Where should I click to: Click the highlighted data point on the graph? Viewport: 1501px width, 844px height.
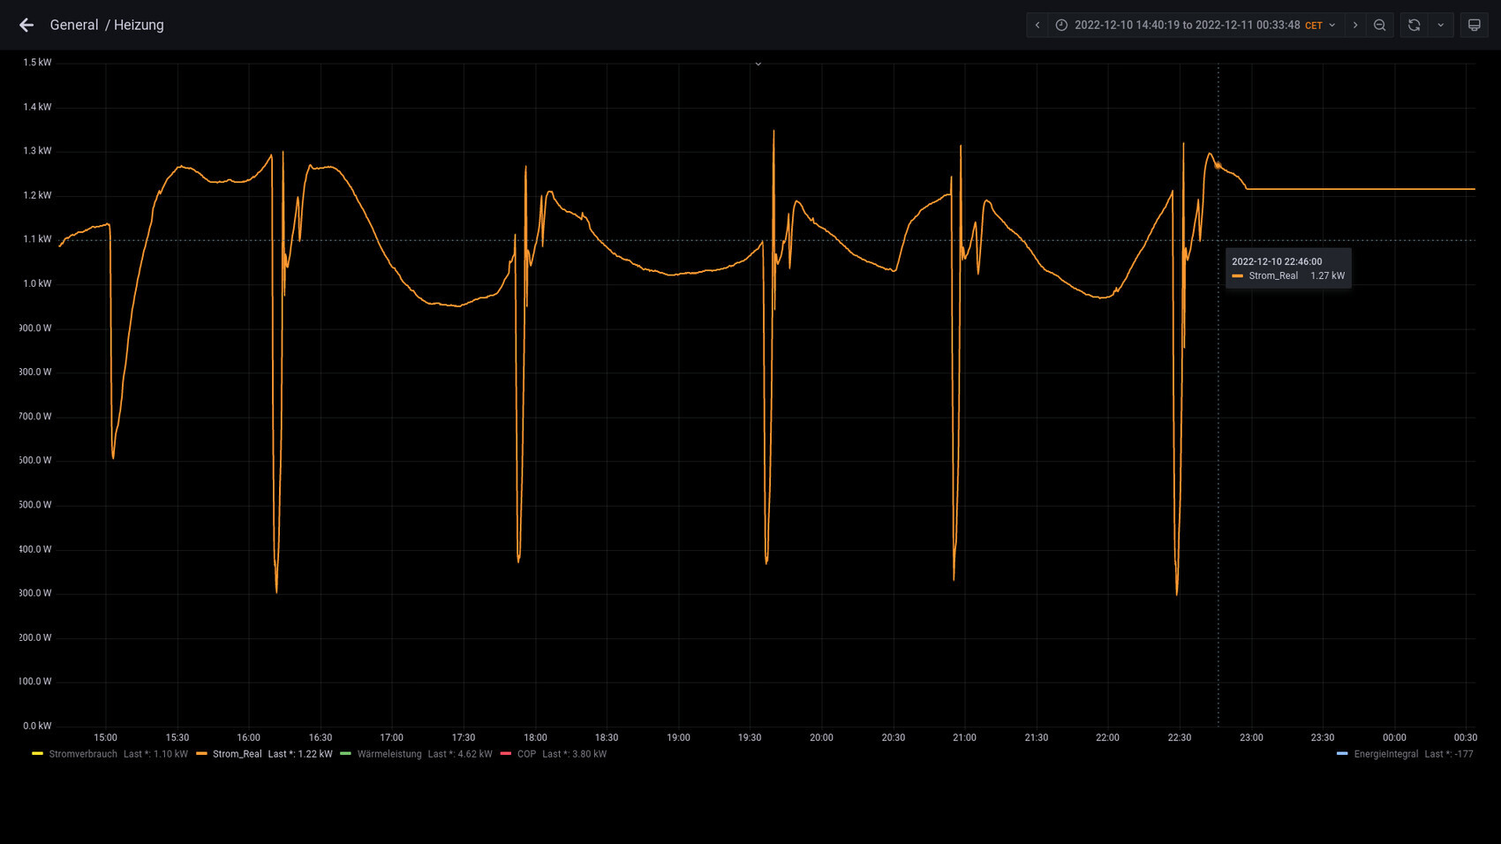coord(1218,165)
